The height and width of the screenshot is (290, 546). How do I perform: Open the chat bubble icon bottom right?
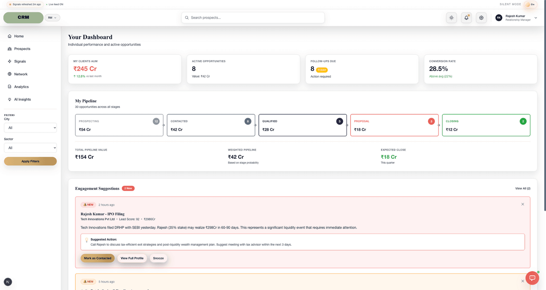click(532, 278)
